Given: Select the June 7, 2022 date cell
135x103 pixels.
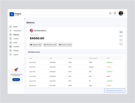Looking at the screenshot, I should [32, 72].
